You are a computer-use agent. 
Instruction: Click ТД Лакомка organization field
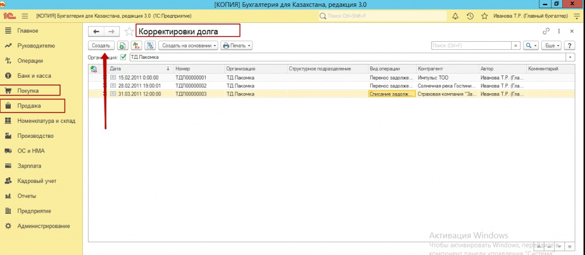tap(348, 58)
